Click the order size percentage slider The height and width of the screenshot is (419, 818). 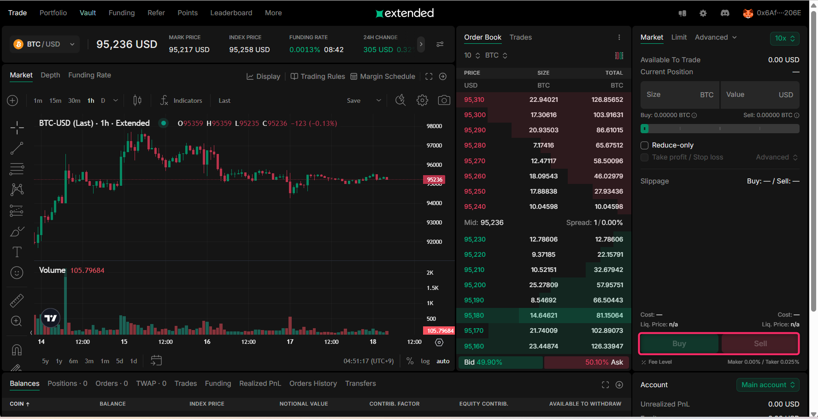(719, 129)
